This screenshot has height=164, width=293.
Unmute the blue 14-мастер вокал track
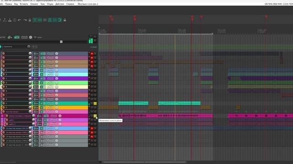pyautogui.click(x=92, y=128)
